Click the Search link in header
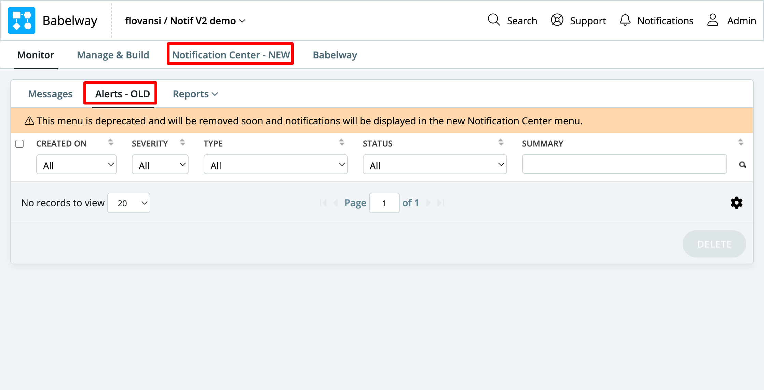 [522, 21]
